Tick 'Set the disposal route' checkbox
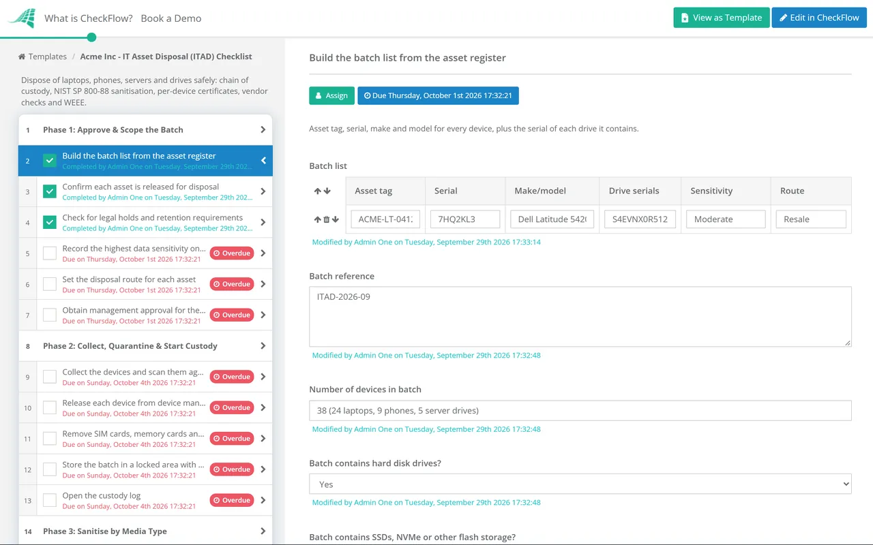Image resolution: width=873 pixels, height=545 pixels. (50, 284)
